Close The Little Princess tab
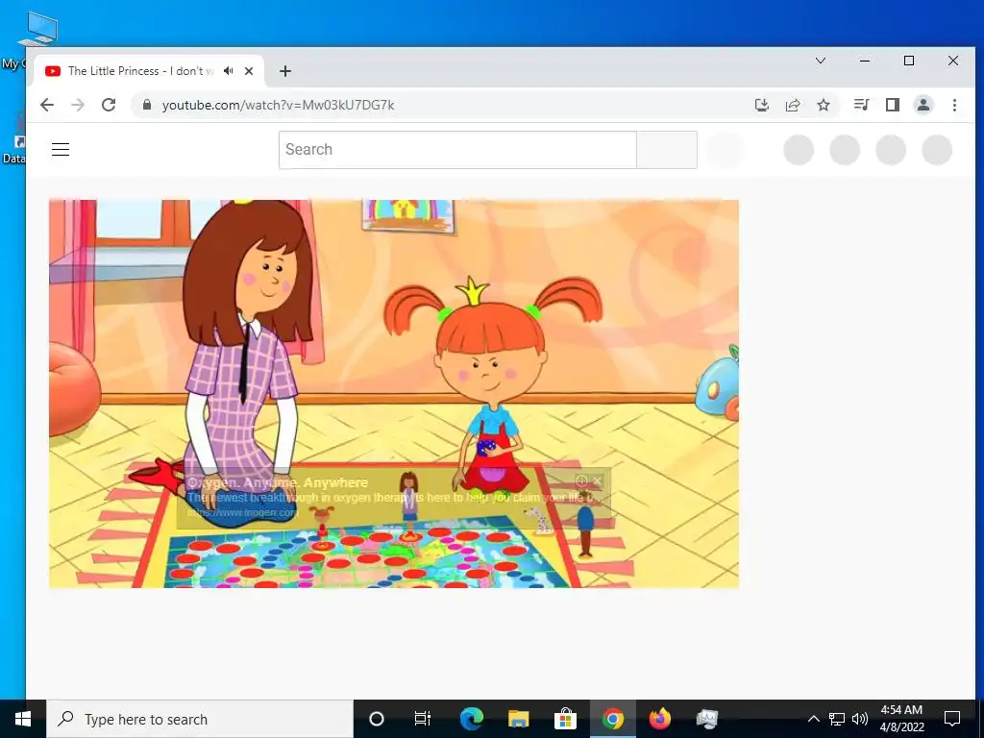The width and height of the screenshot is (984, 738). pos(249,71)
